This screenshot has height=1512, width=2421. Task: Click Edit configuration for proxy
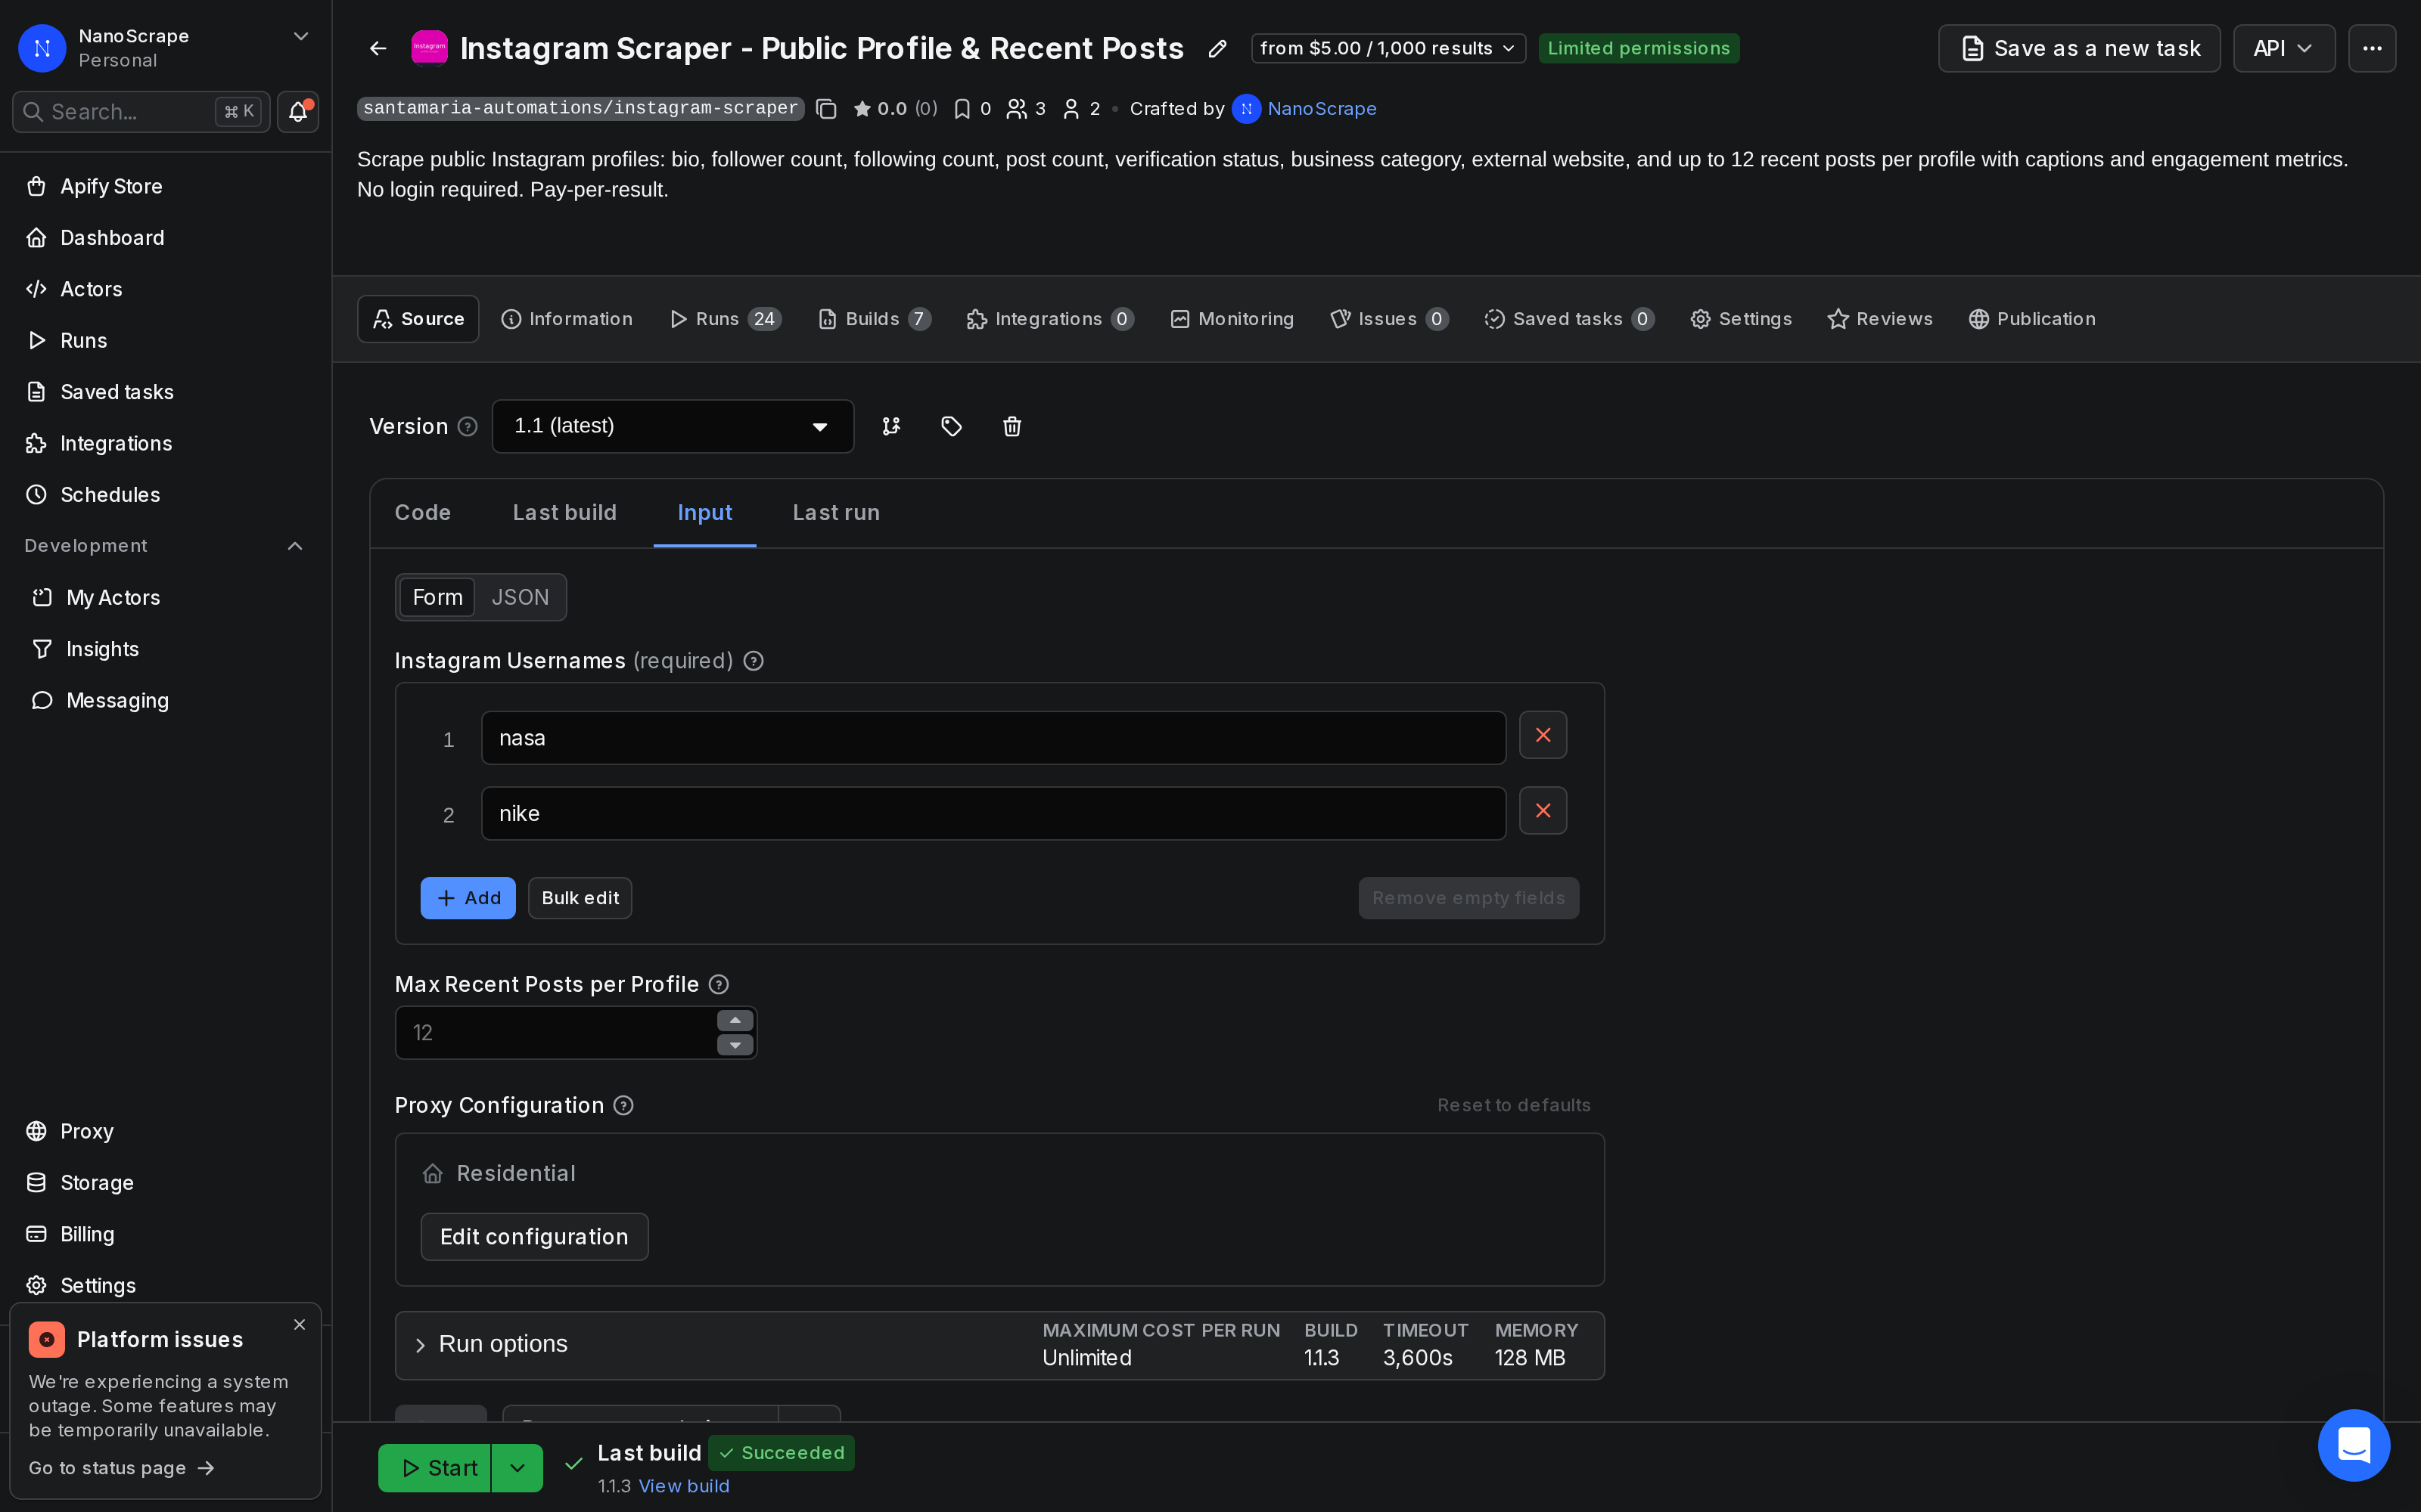[x=534, y=1237]
